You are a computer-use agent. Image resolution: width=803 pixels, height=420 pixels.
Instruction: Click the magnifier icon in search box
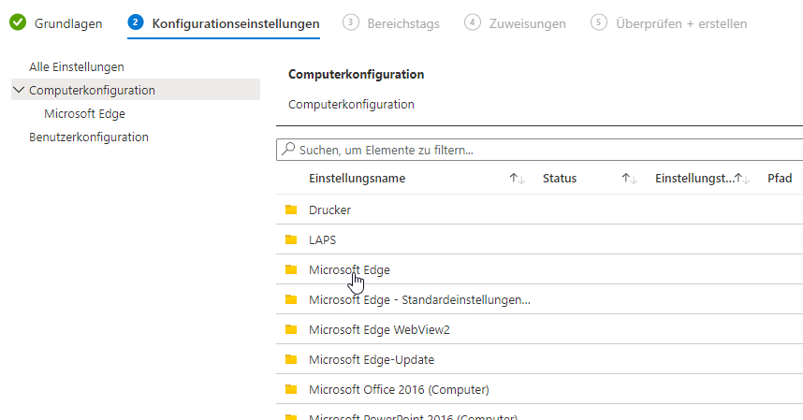(x=288, y=149)
